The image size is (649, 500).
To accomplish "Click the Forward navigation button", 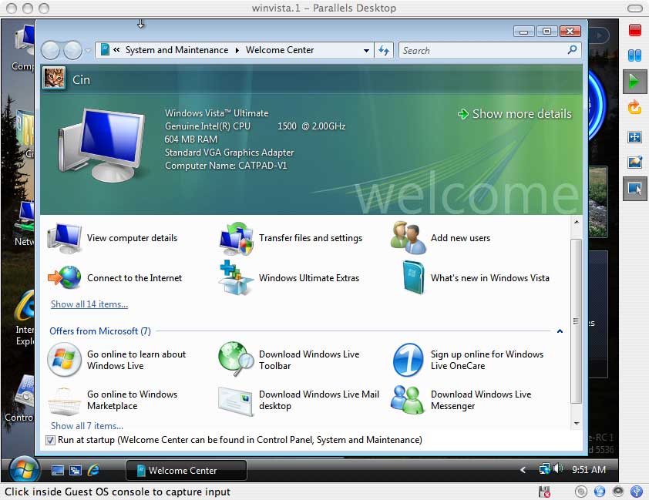I will click(x=73, y=50).
